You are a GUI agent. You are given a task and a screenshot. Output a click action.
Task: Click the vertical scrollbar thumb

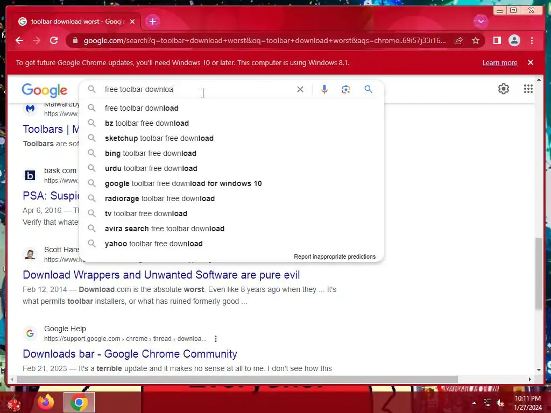tap(539, 274)
